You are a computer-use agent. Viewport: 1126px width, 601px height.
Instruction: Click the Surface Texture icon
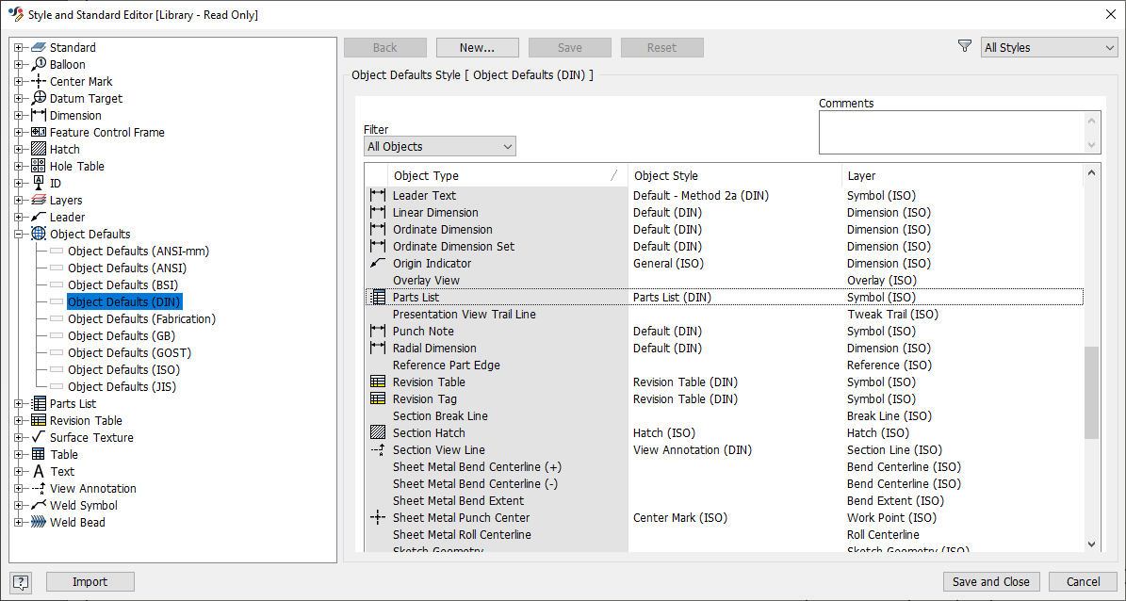point(39,437)
